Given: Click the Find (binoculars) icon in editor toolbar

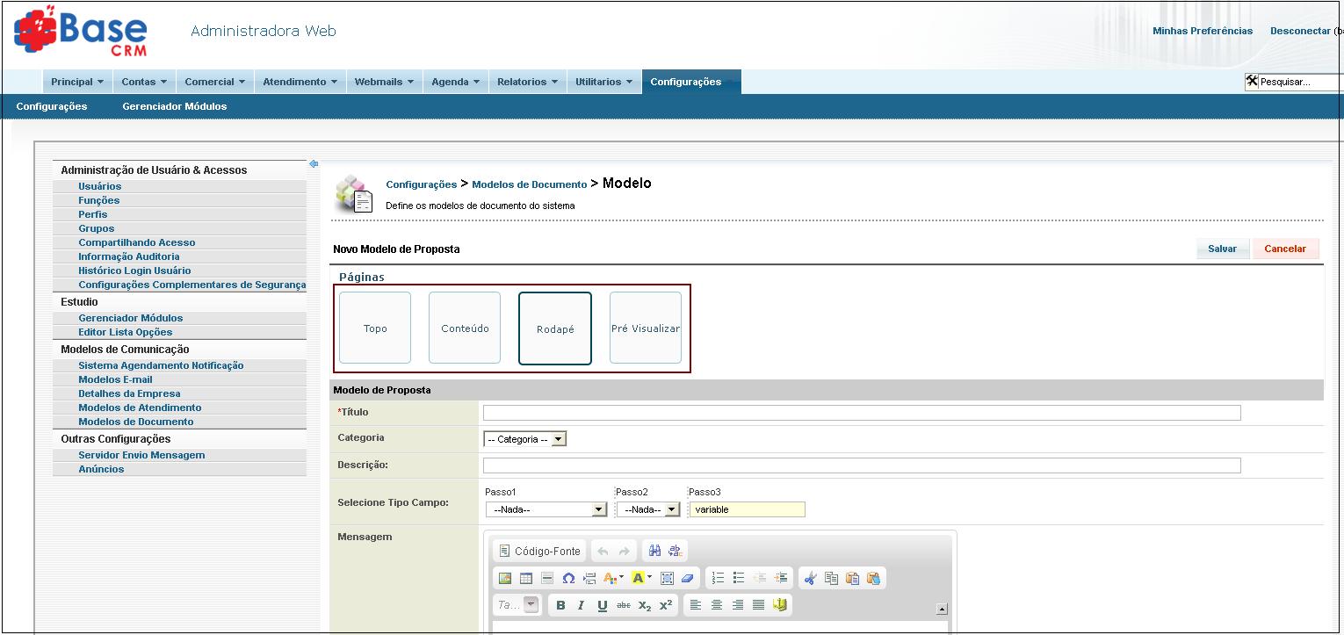Looking at the screenshot, I should pyautogui.click(x=654, y=551).
